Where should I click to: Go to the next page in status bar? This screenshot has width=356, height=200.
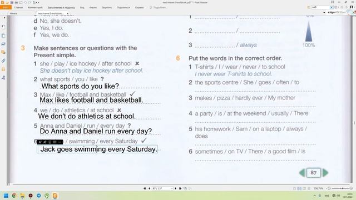pyautogui.click(x=176, y=188)
